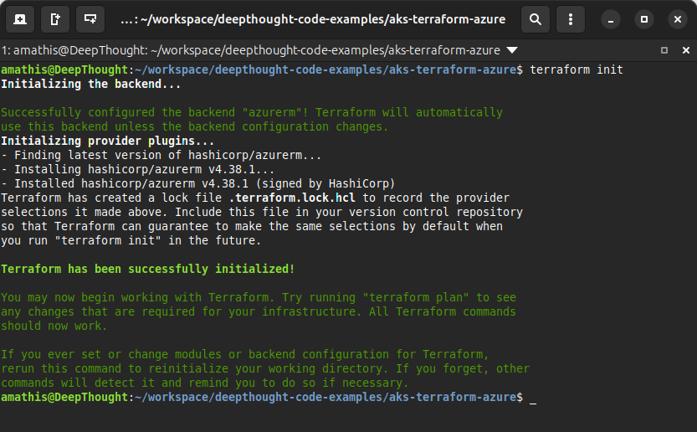Screen dimensions: 697x432
Task: Click the 'terraform init' command text
Action: (x=576, y=69)
